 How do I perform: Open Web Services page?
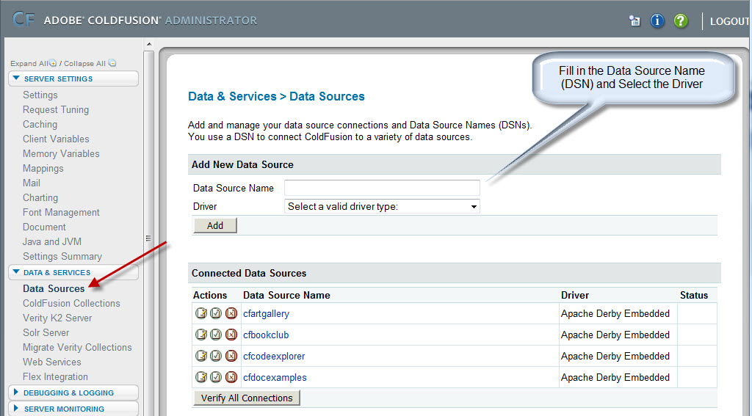click(x=52, y=362)
